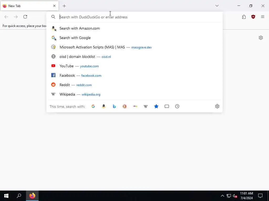This screenshot has height=201, width=269.
Task: Search history with the clock icon
Action: point(177,106)
